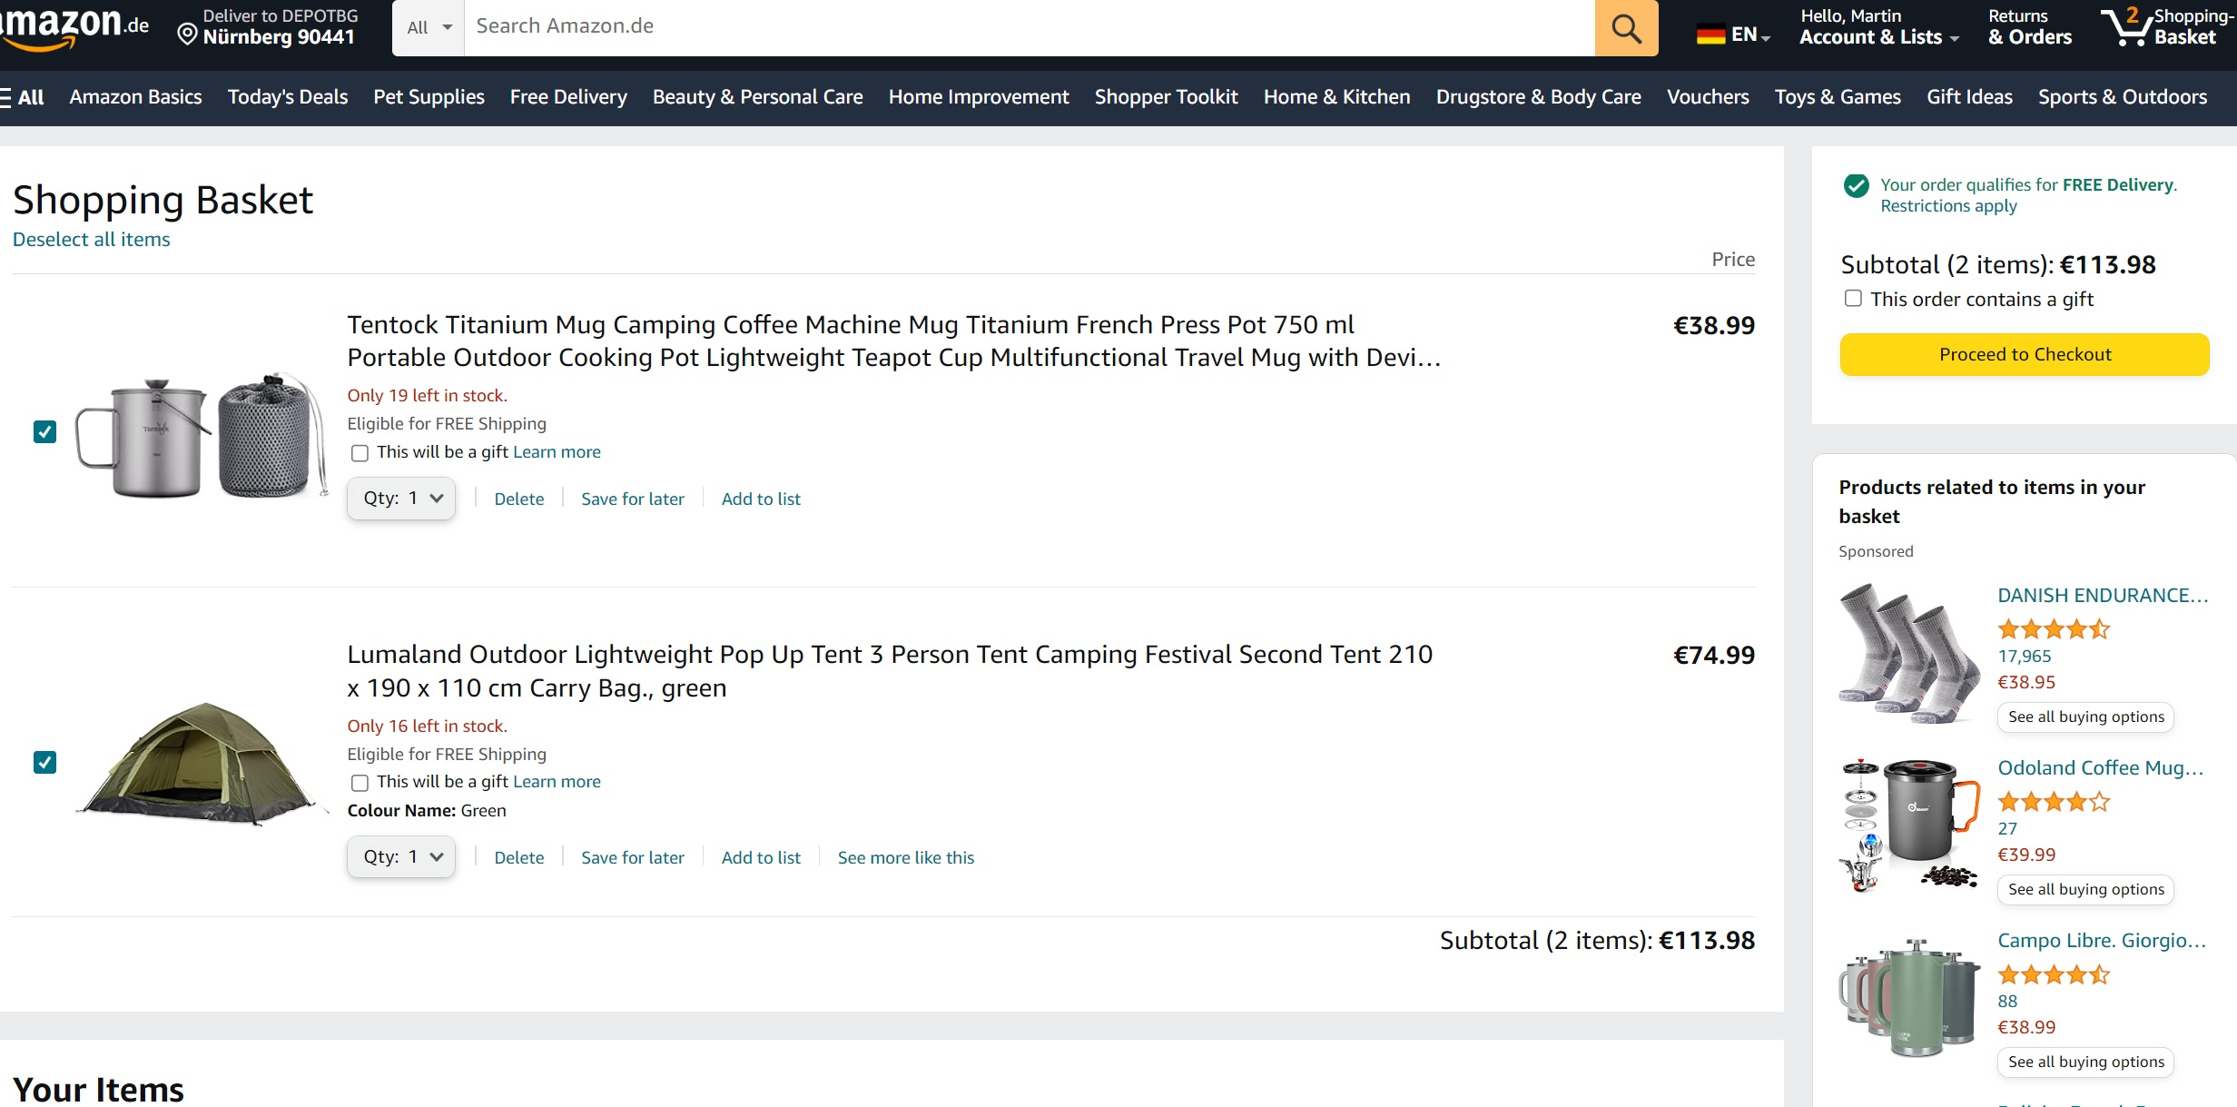The width and height of the screenshot is (2237, 1107).
Task: Open the Shopping-Basket cart icon
Action: (x=2125, y=27)
